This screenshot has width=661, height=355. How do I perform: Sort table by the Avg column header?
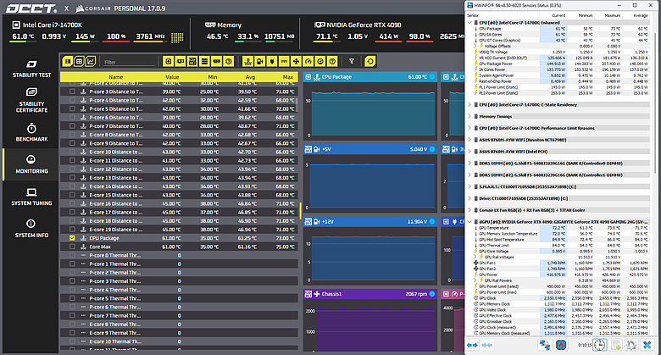(250, 77)
